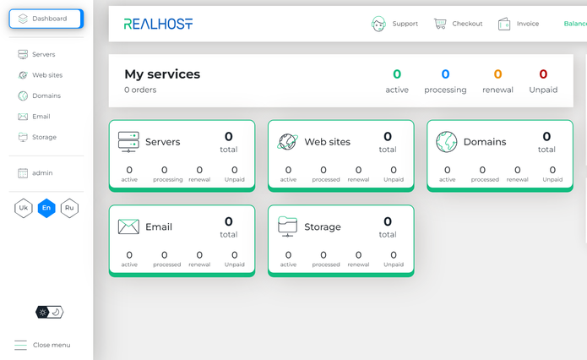587x360 pixels.
Task: Click the green active count in My services
Action: (397, 74)
